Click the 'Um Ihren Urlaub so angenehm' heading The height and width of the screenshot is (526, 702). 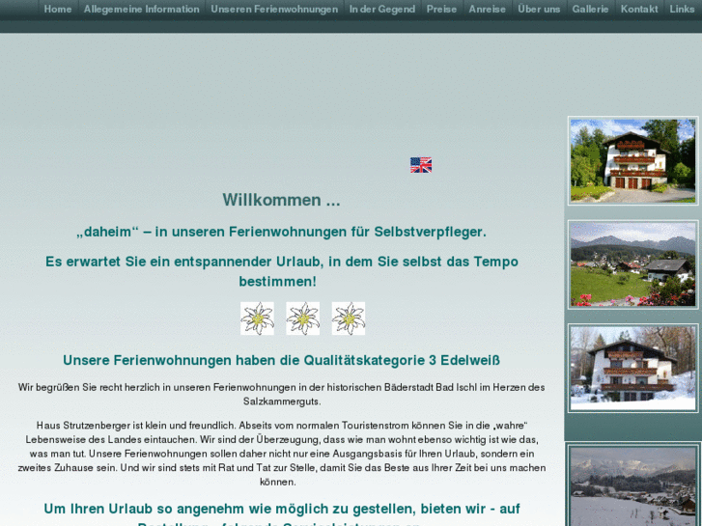[281, 513]
